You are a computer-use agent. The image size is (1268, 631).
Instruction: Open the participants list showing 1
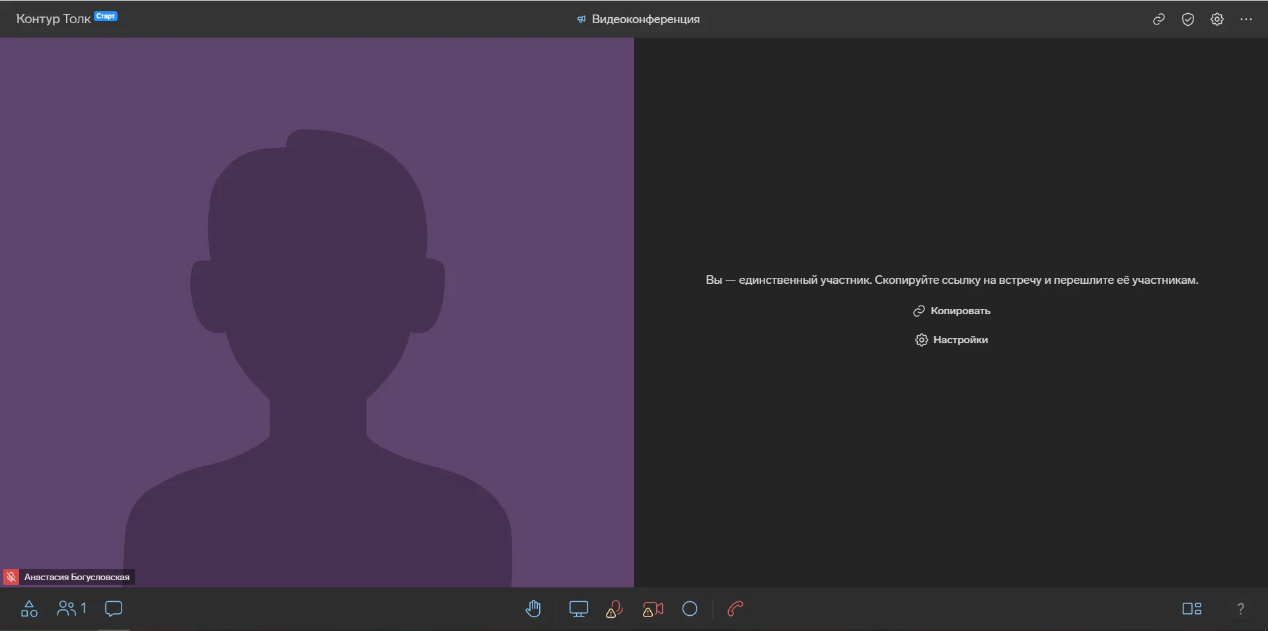point(71,609)
